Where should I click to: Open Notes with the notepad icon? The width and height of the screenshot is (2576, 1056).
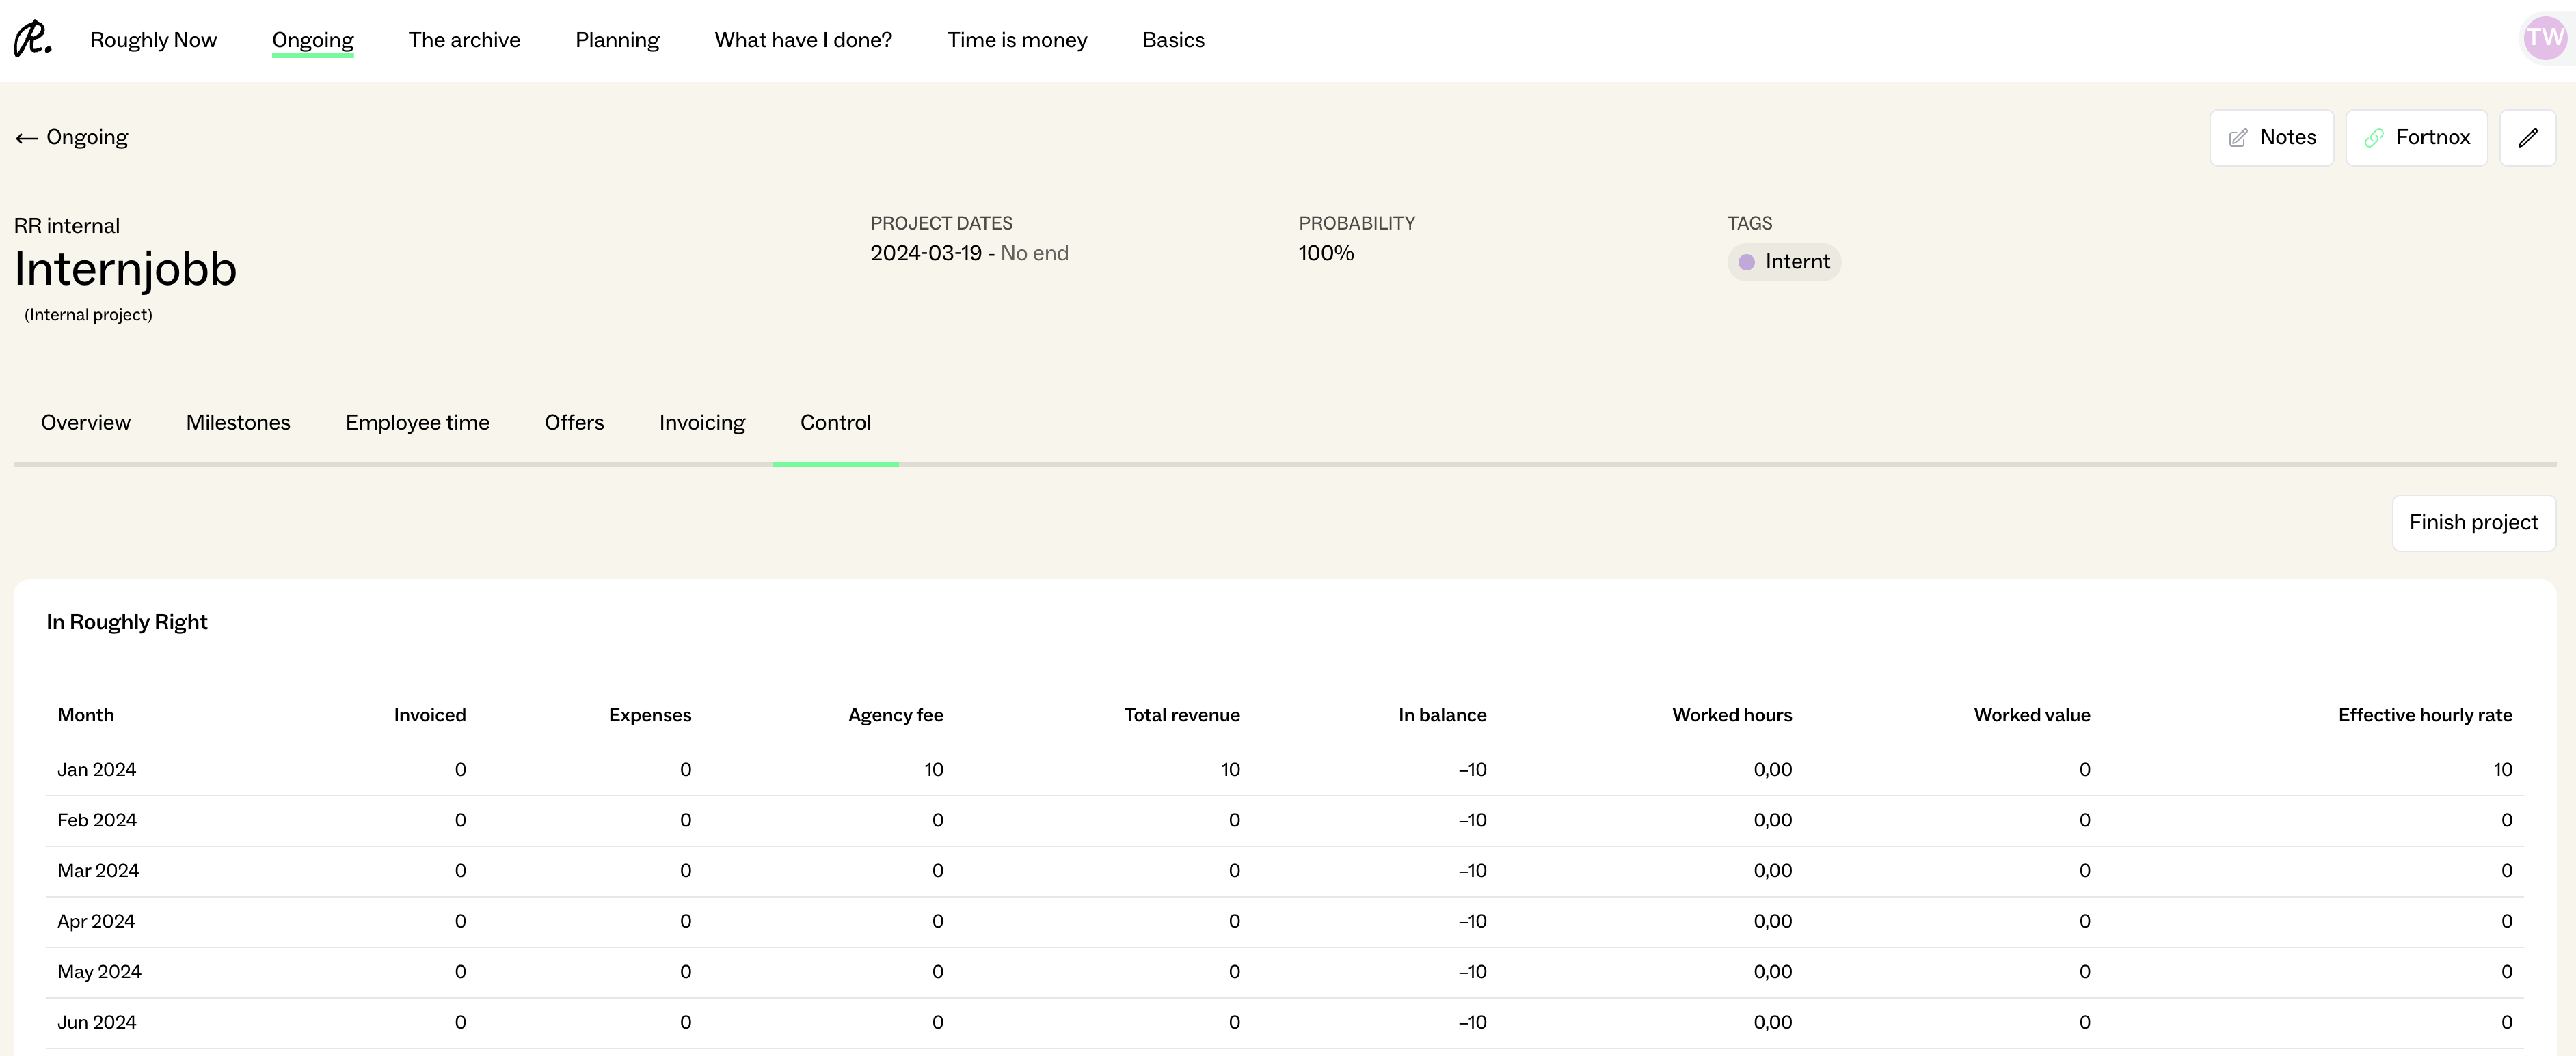click(x=2271, y=138)
